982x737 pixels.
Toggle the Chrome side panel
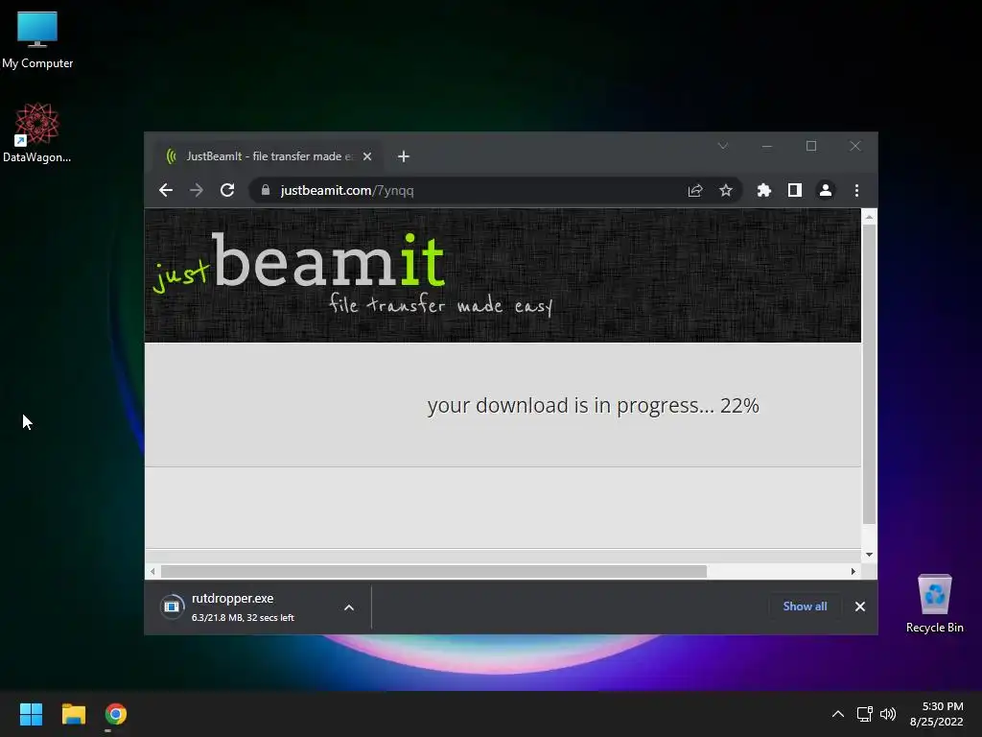click(795, 191)
